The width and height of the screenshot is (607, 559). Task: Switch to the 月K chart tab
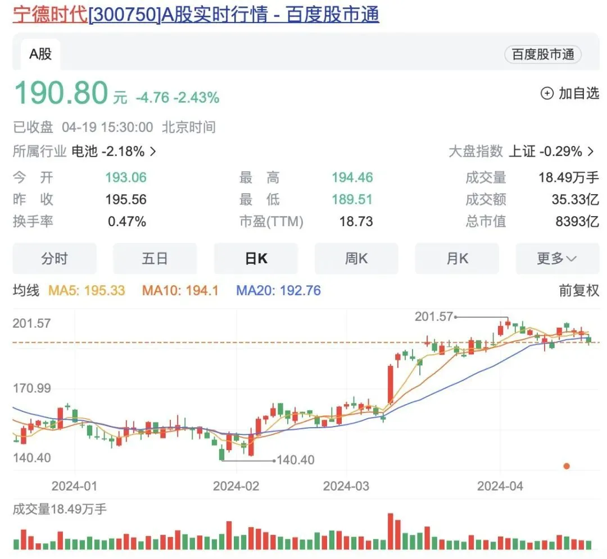pos(457,258)
